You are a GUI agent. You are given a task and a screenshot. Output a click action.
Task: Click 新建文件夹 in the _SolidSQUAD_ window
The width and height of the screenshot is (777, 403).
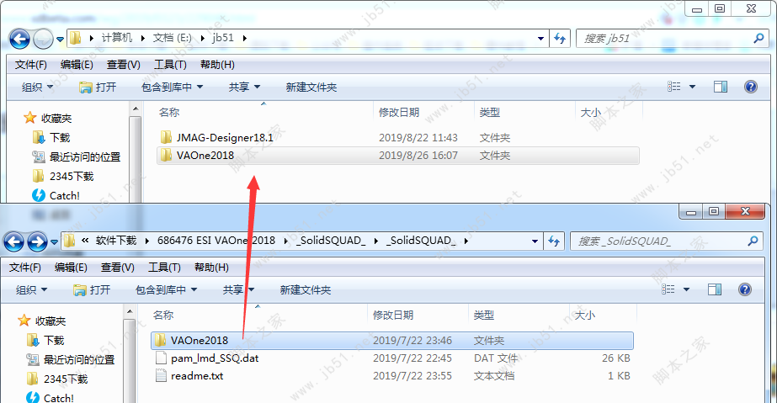306,289
